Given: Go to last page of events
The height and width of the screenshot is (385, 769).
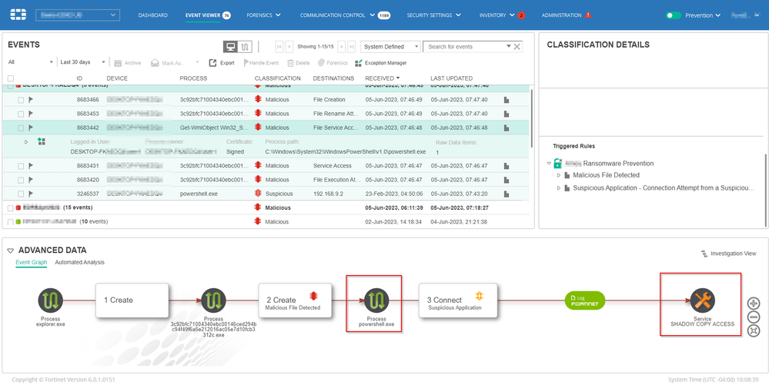Looking at the screenshot, I should click(352, 47).
